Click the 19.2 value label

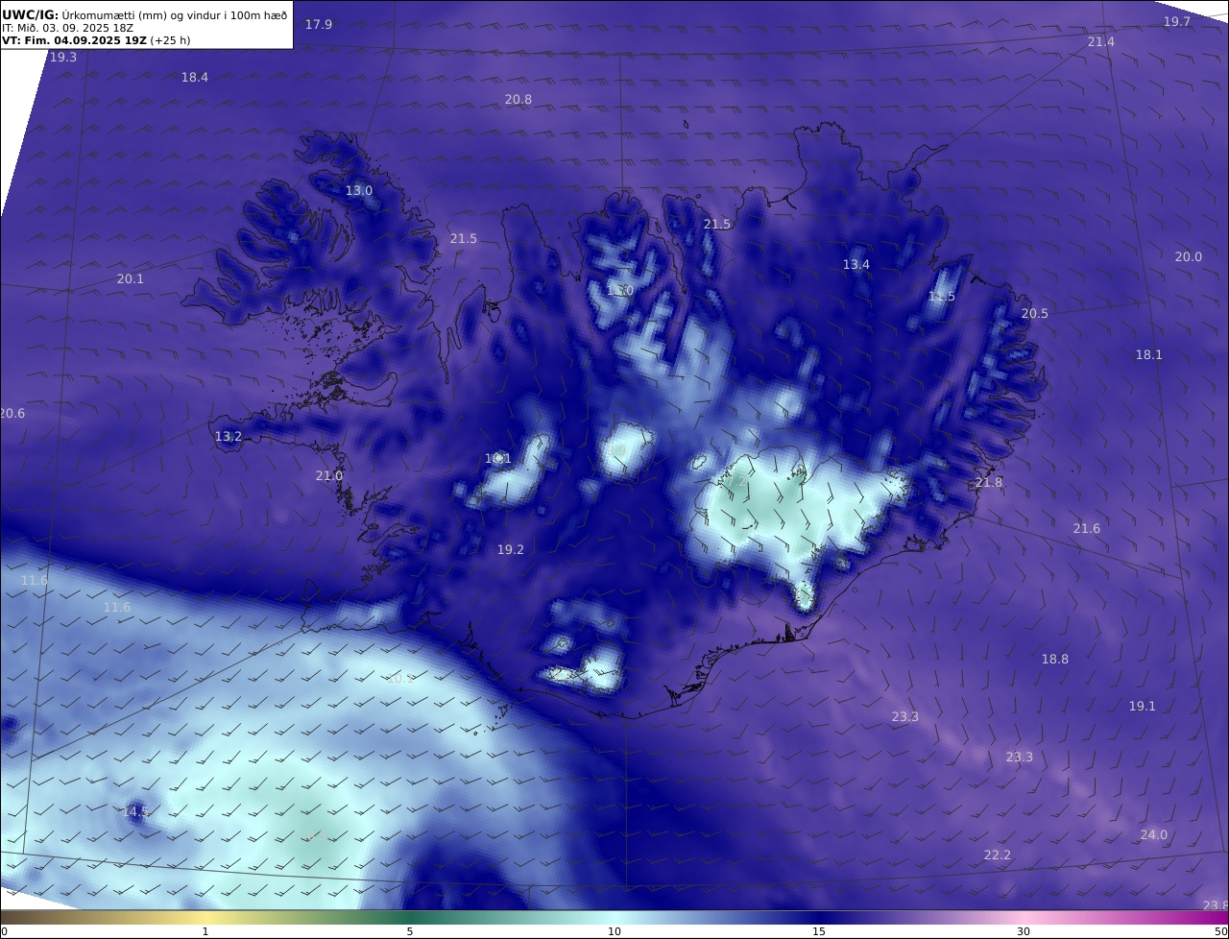pyautogui.click(x=511, y=549)
